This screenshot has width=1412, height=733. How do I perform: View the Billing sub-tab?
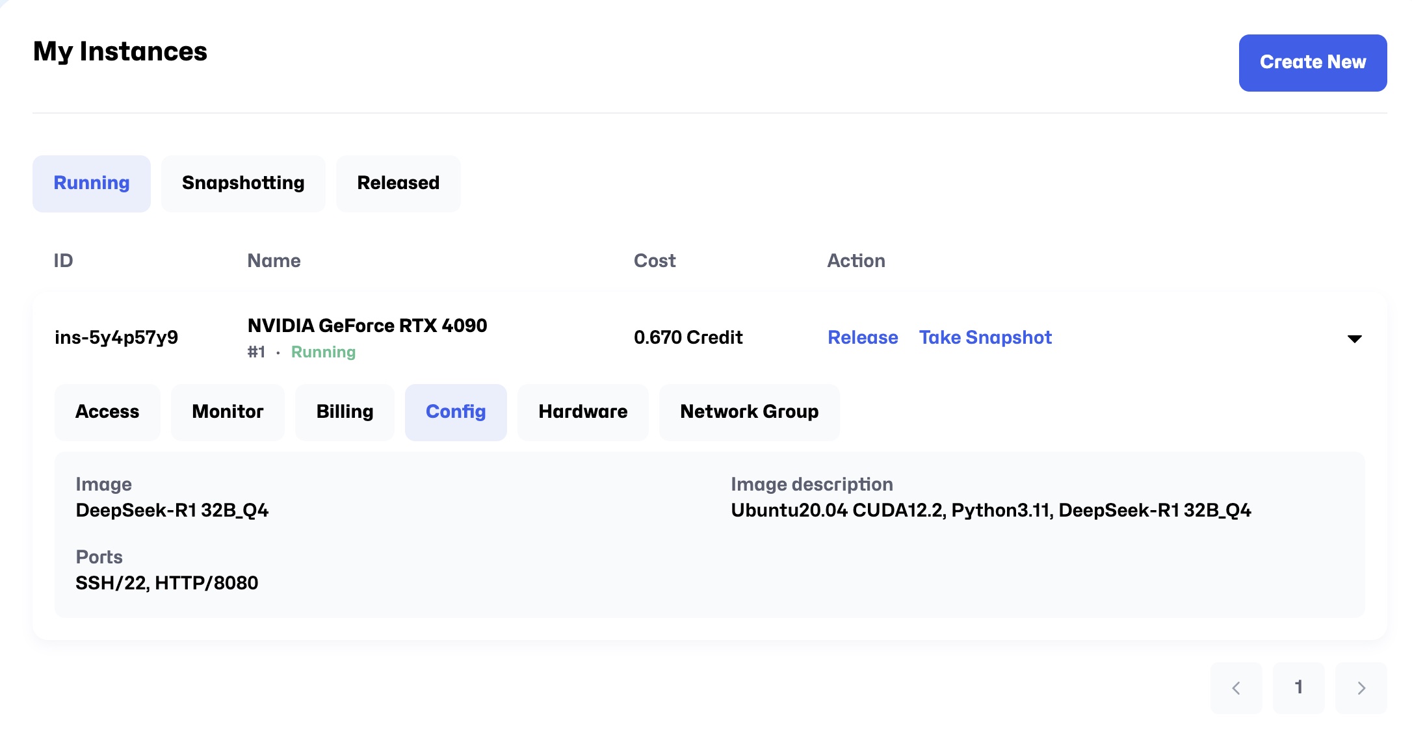(345, 412)
